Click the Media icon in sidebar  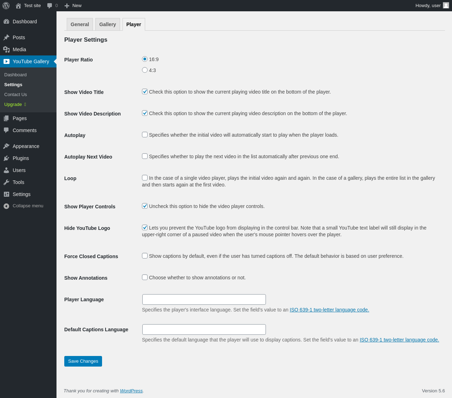click(6, 49)
